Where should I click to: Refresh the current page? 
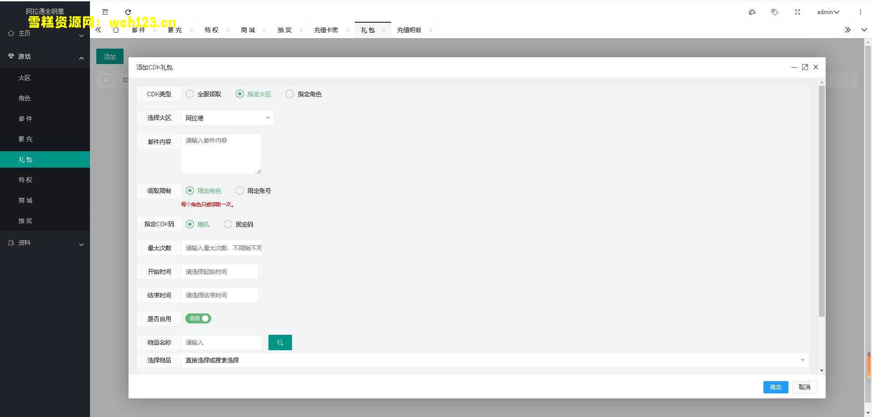[129, 12]
